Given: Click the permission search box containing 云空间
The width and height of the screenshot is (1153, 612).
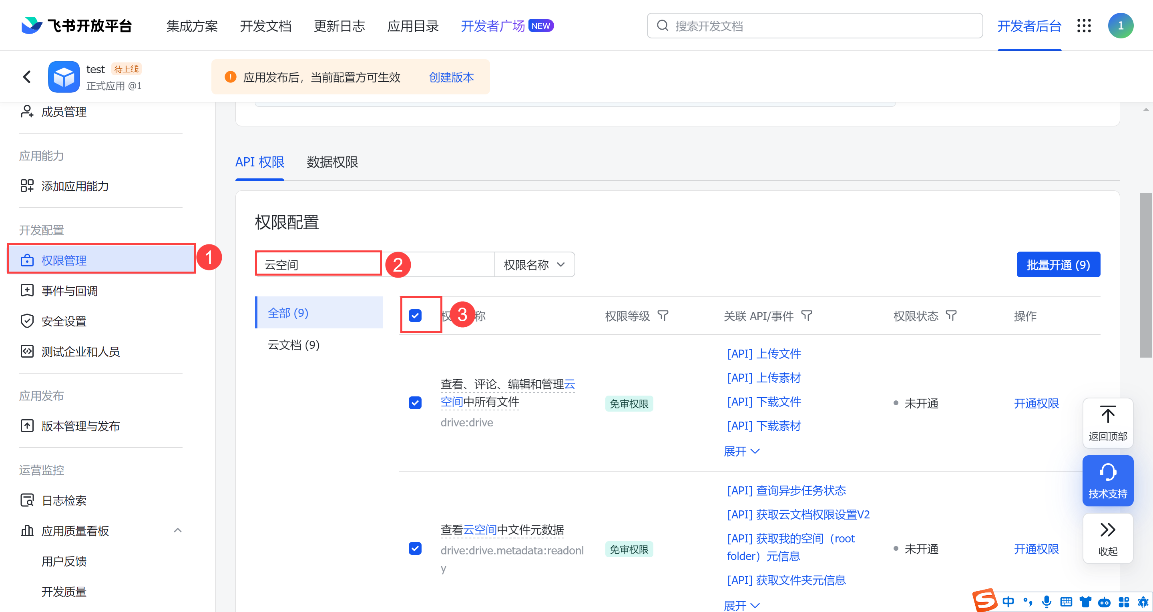Looking at the screenshot, I should (375, 264).
